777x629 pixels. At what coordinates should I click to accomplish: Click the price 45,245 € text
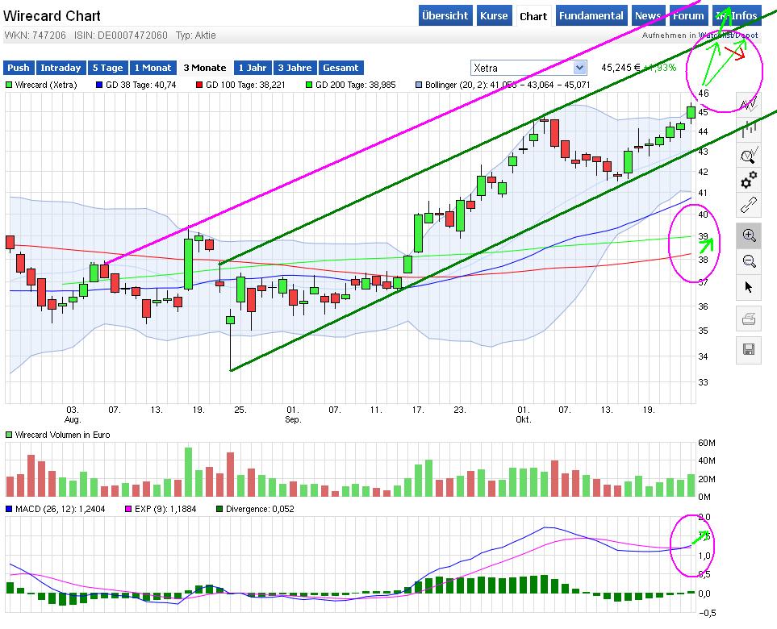(x=620, y=68)
